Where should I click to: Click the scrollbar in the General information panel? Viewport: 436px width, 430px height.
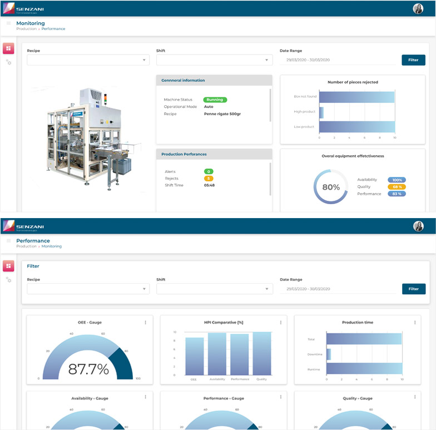[x=270, y=105]
